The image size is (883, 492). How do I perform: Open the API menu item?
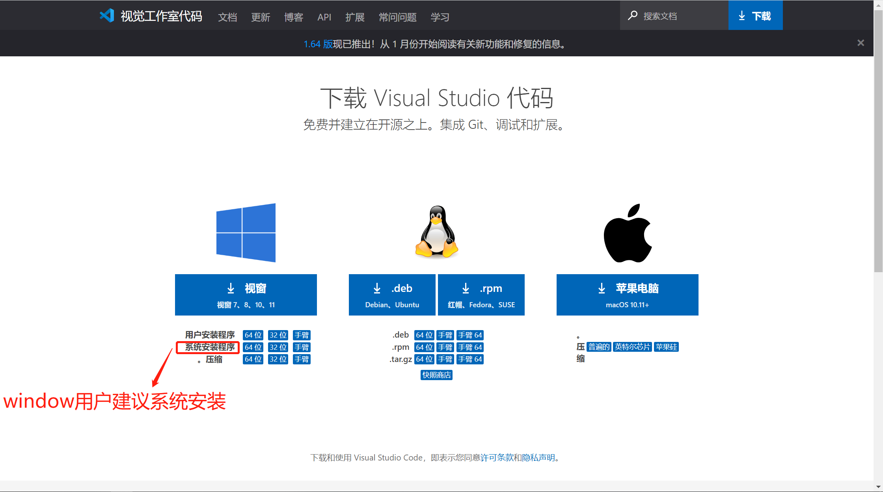point(324,17)
